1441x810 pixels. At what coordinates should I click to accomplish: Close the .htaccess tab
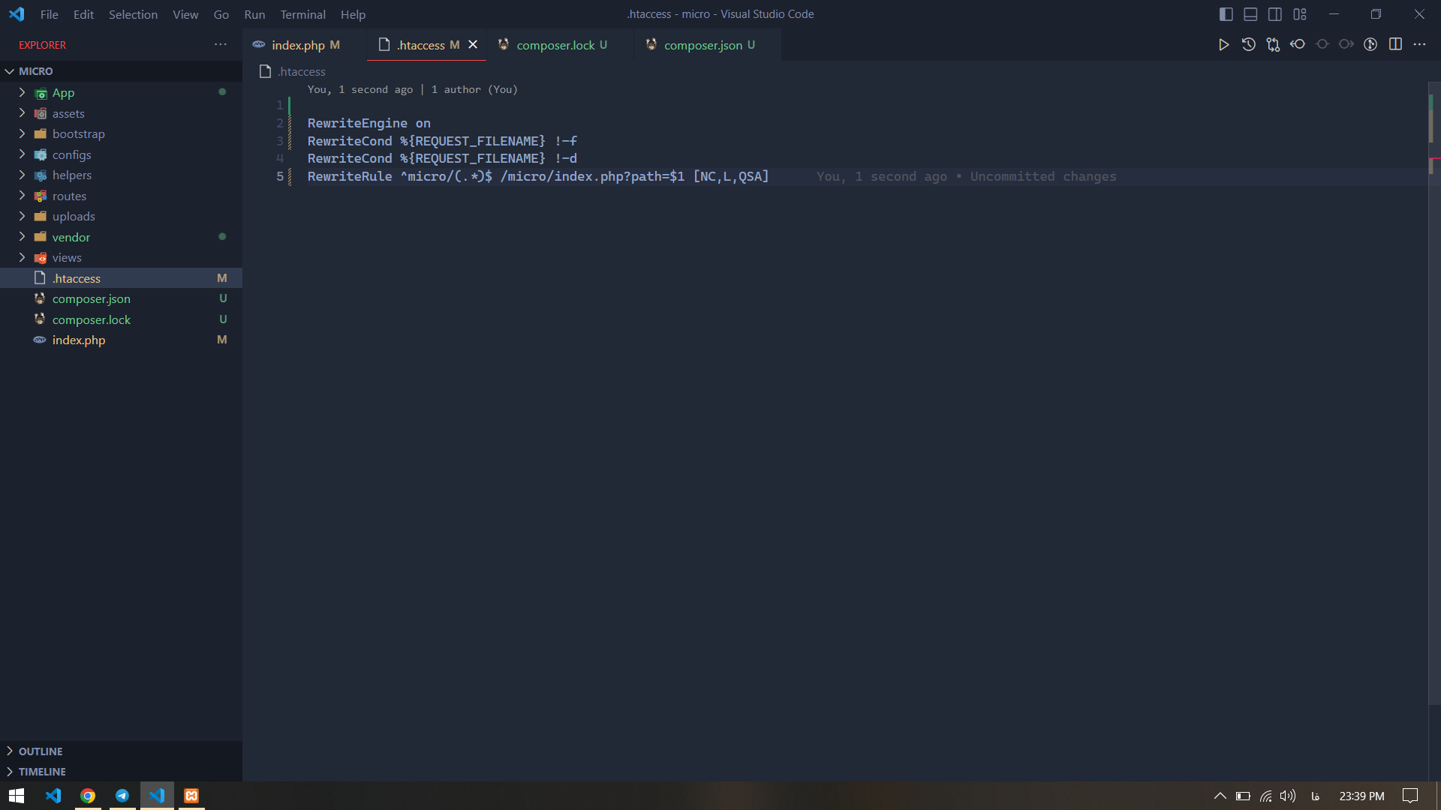473,45
